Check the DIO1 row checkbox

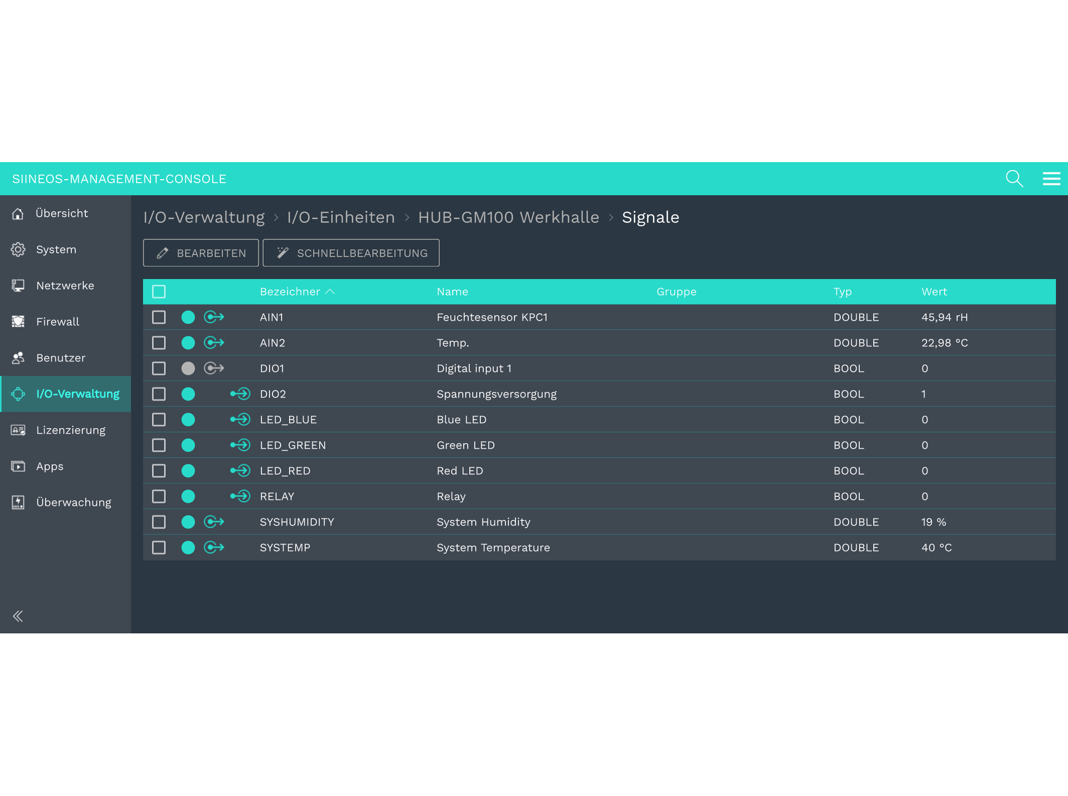(x=159, y=368)
